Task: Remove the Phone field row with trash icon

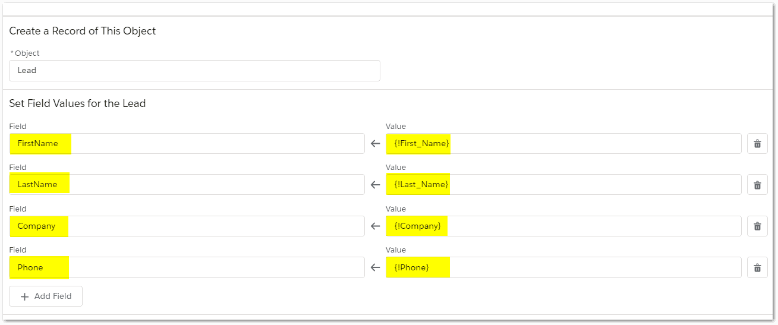Action: [x=757, y=267]
